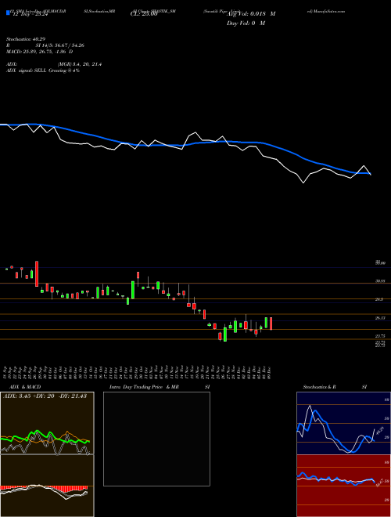Click the 30.88 price axis label
391x517 pixels.
coord(379,281)
